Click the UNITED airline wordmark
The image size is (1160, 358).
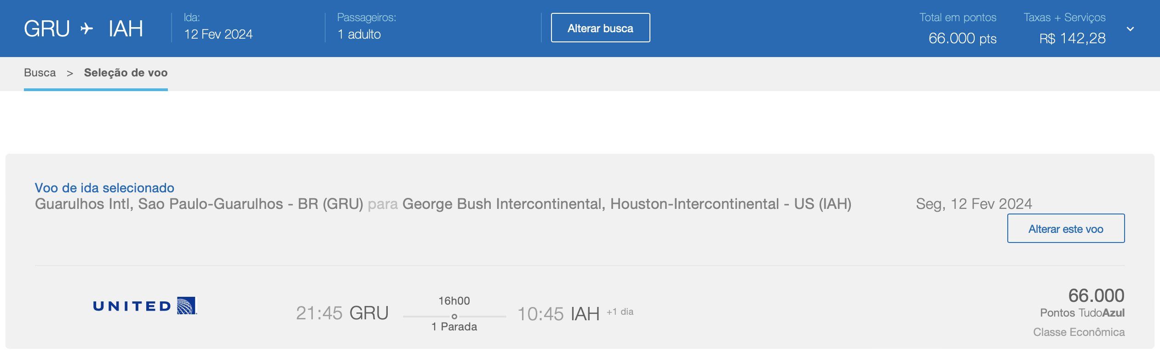132,306
